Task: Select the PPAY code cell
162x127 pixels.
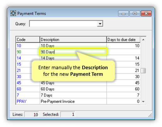Action: pyautogui.click(x=28, y=101)
